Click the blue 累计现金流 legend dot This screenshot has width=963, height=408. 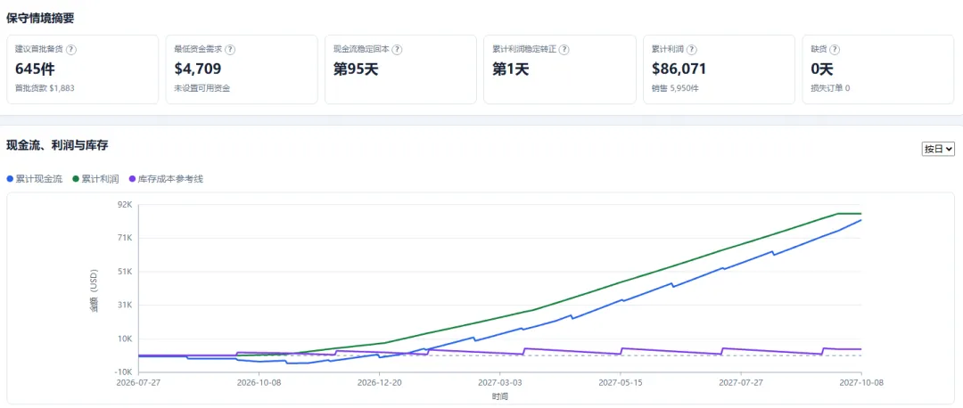9,179
